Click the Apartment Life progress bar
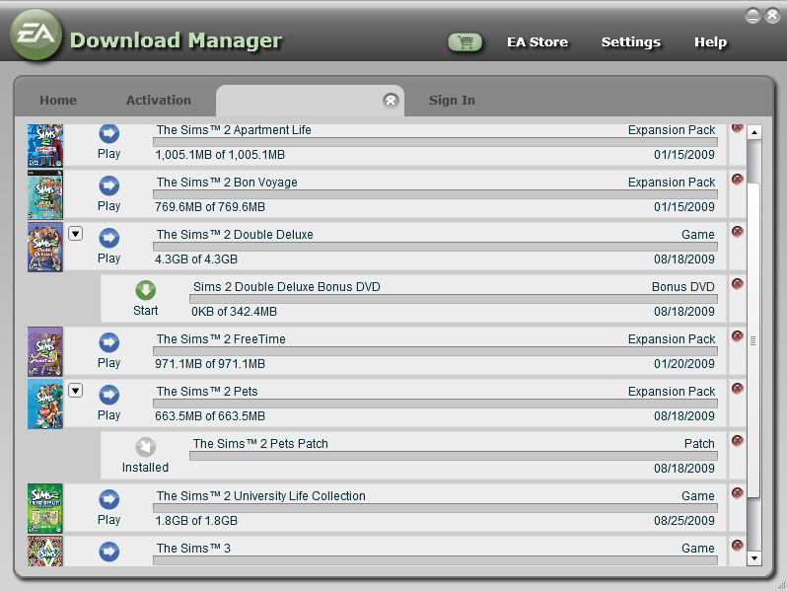 pos(435,143)
